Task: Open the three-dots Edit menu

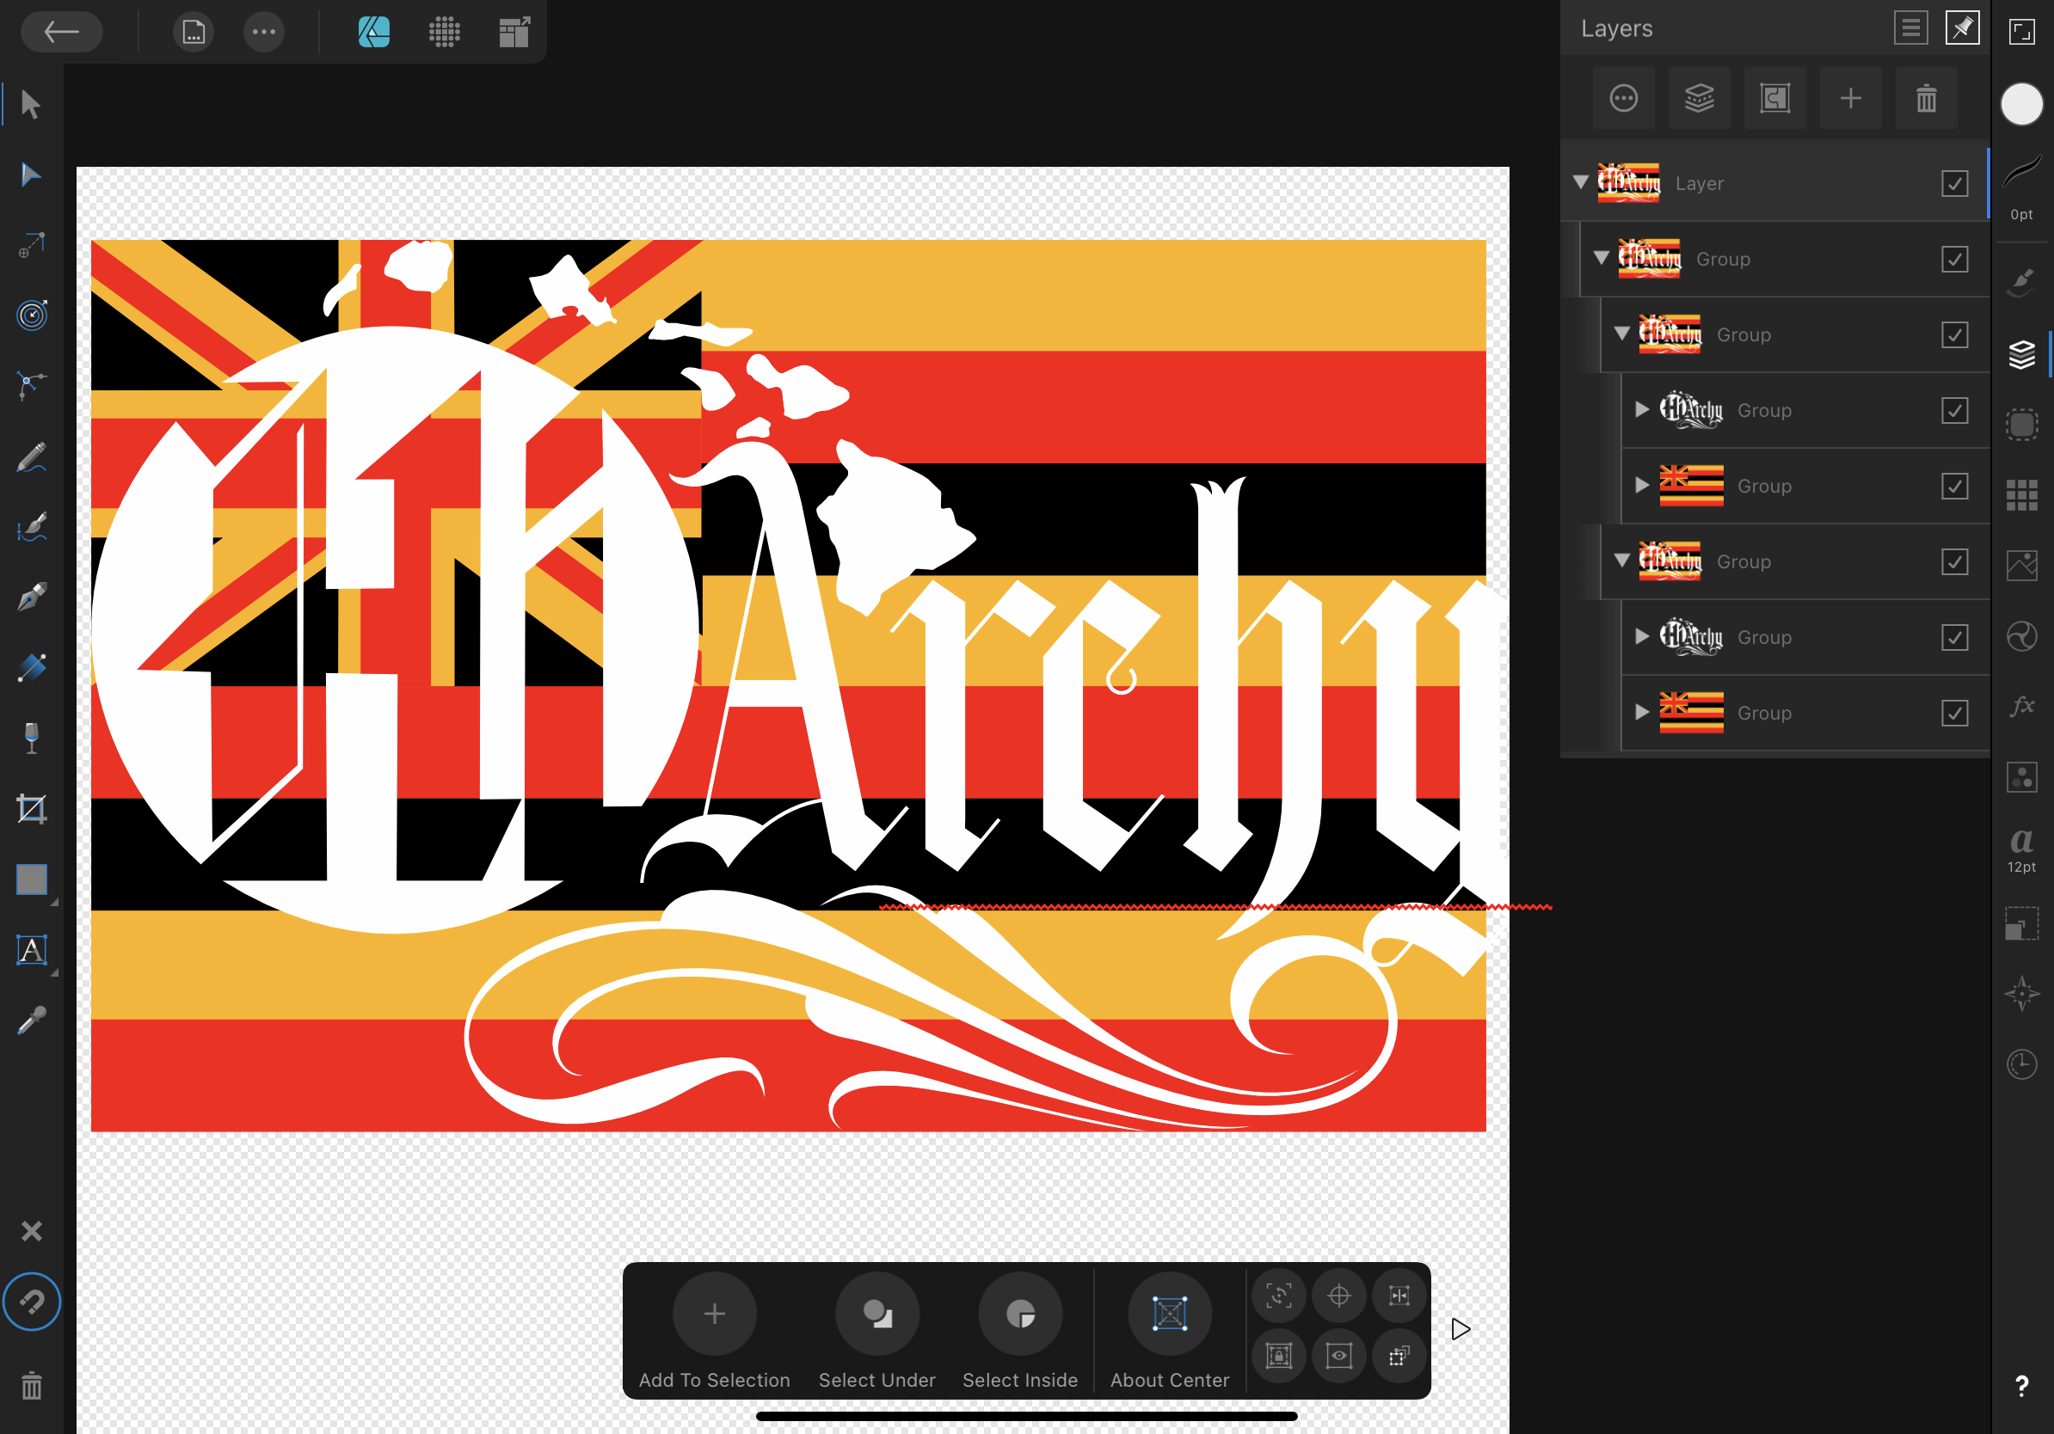Action: click(x=264, y=32)
